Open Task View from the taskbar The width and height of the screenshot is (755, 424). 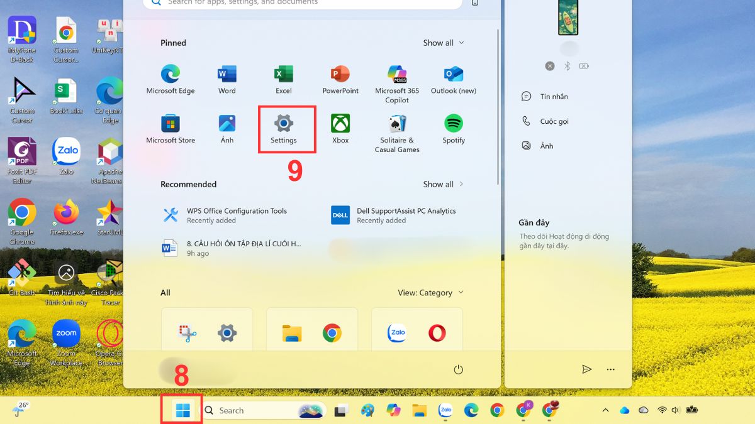tap(341, 411)
